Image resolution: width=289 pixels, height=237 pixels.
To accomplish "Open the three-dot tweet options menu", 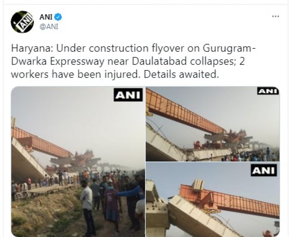I will tap(275, 16).
